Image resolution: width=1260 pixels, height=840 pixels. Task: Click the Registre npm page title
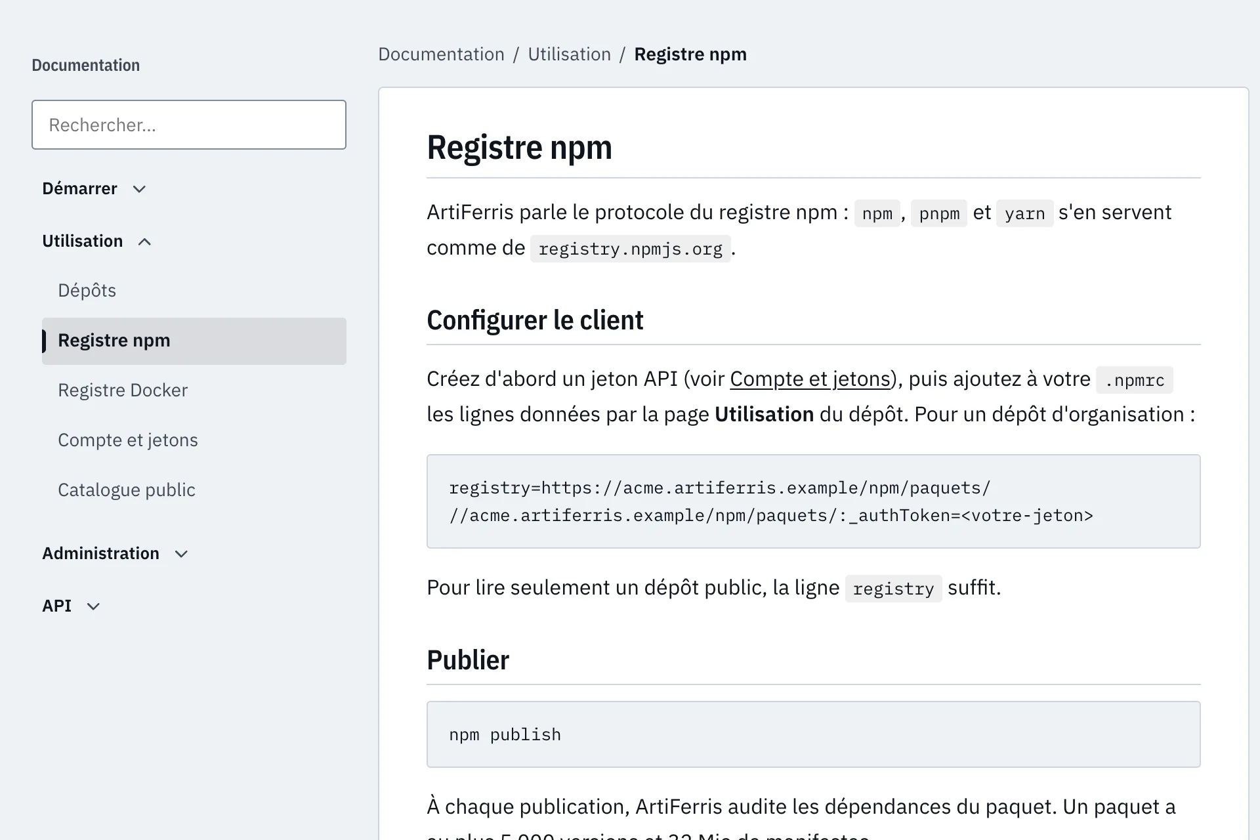click(519, 148)
